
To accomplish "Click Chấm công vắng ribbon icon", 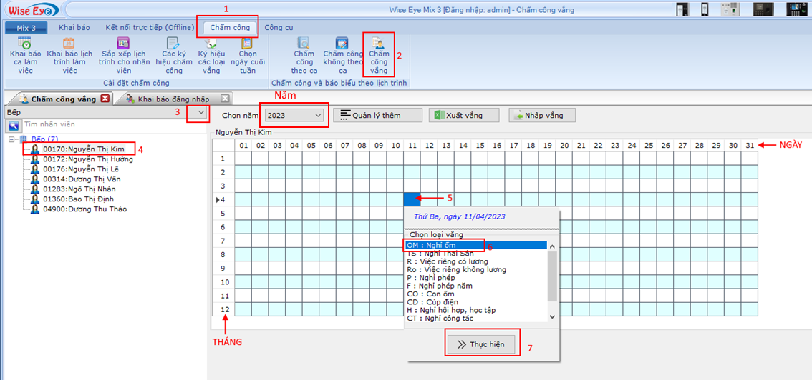I will [x=379, y=44].
